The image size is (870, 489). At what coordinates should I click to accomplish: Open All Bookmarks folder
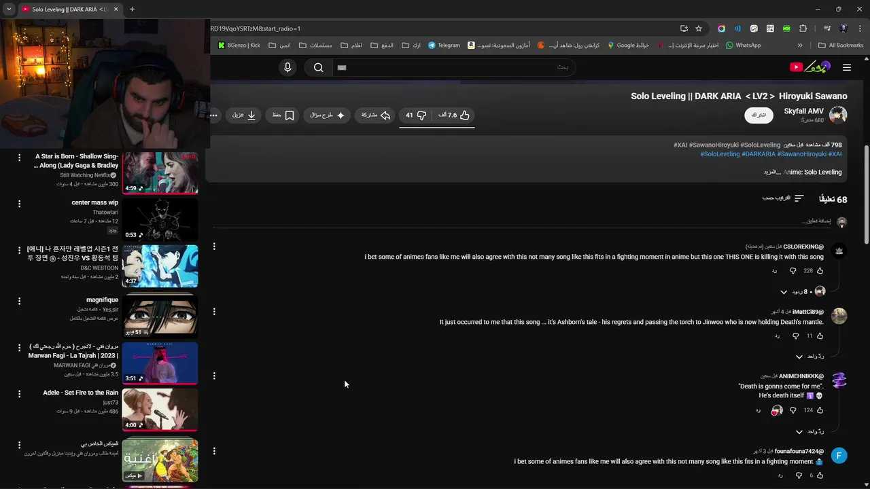[841, 46]
